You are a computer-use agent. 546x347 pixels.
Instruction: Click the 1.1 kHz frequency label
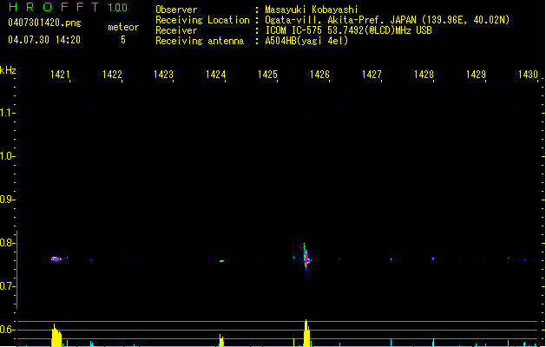click(7, 113)
